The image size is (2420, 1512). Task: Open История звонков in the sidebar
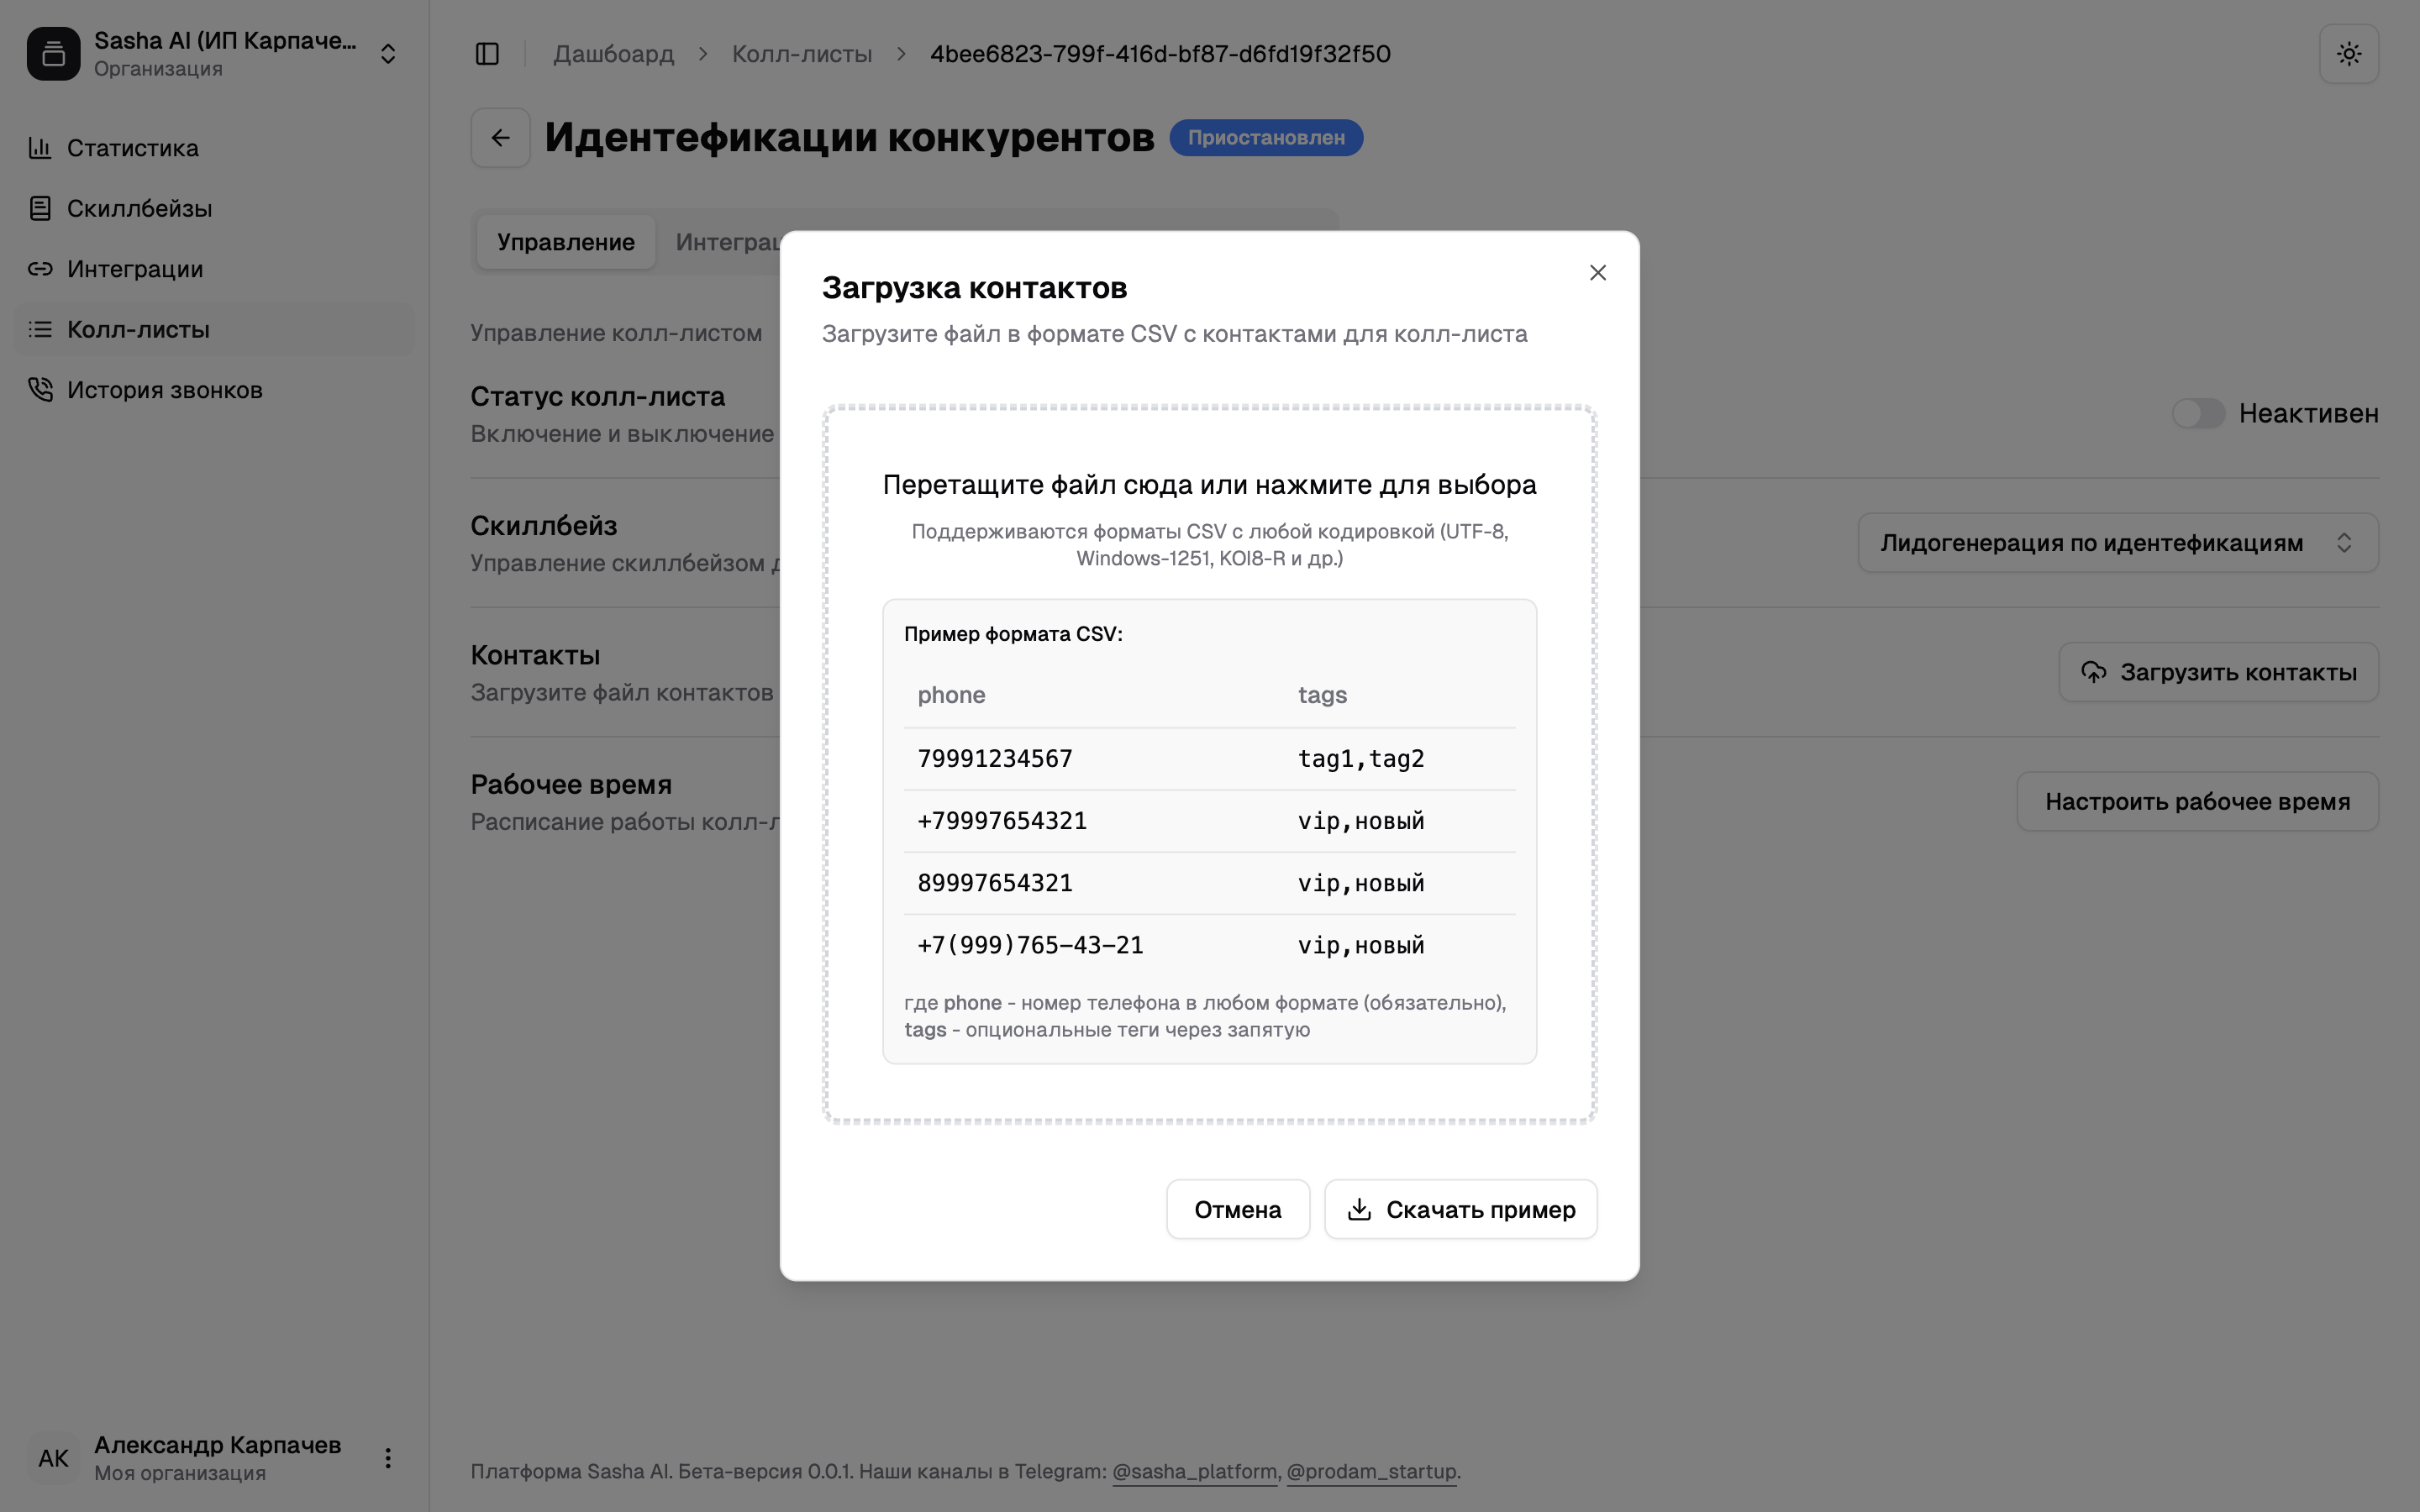tap(164, 390)
